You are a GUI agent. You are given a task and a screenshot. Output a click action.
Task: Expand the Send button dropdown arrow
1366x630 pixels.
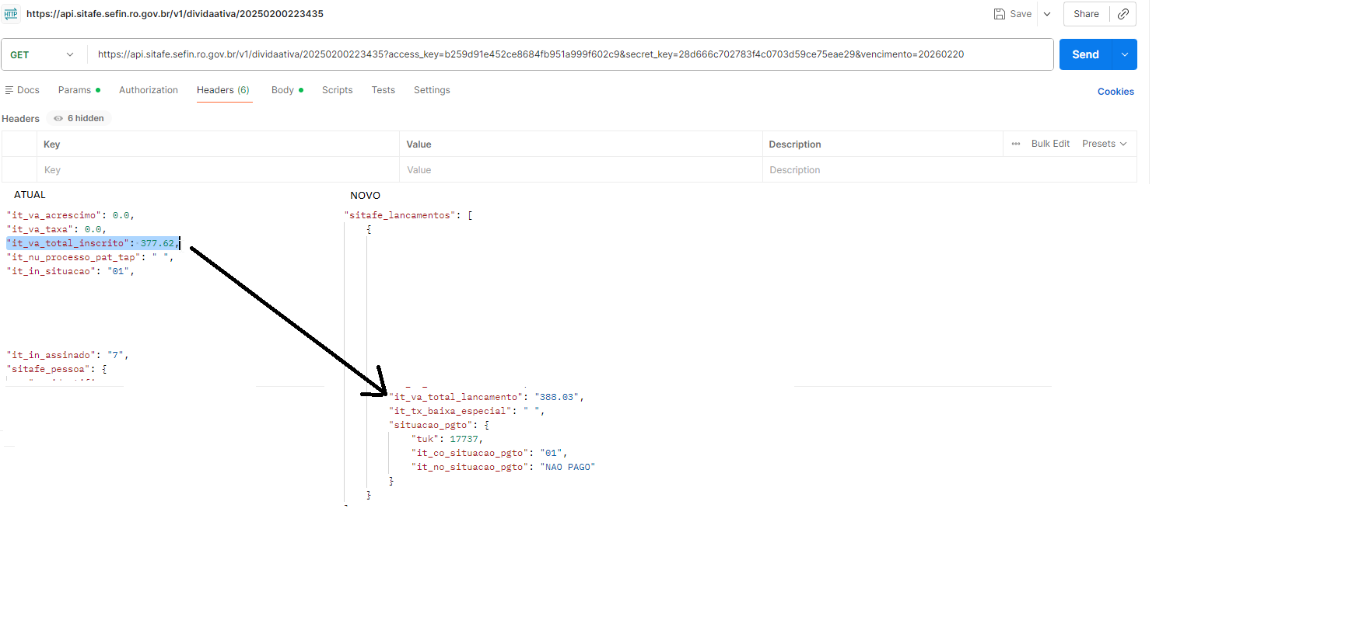pyautogui.click(x=1124, y=54)
